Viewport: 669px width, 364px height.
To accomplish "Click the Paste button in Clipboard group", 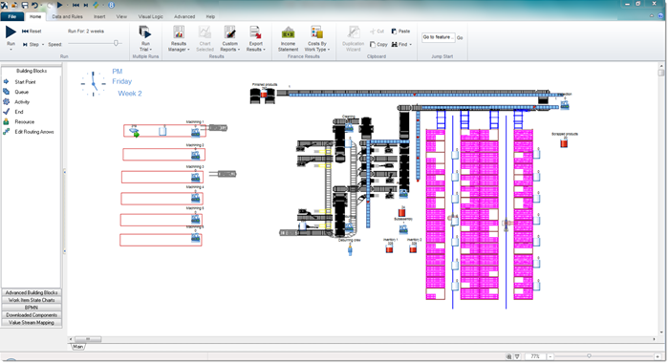I will click(x=400, y=32).
